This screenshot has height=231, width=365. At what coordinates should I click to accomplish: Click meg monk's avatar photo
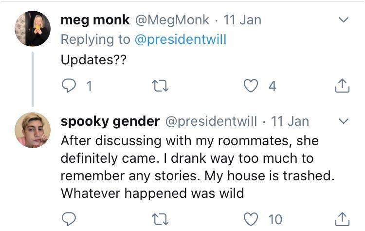(33, 29)
